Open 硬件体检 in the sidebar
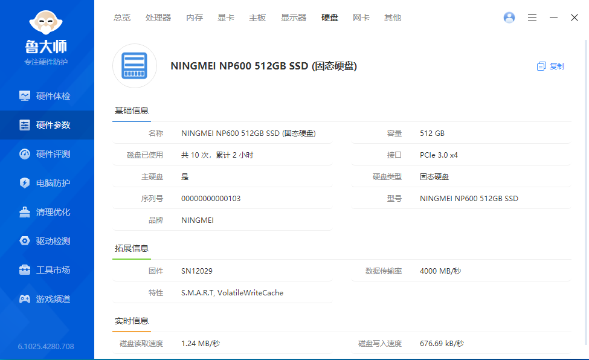 click(47, 96)
